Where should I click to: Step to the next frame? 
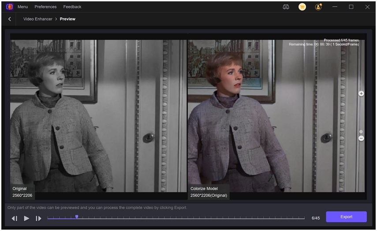pos(38,218)
